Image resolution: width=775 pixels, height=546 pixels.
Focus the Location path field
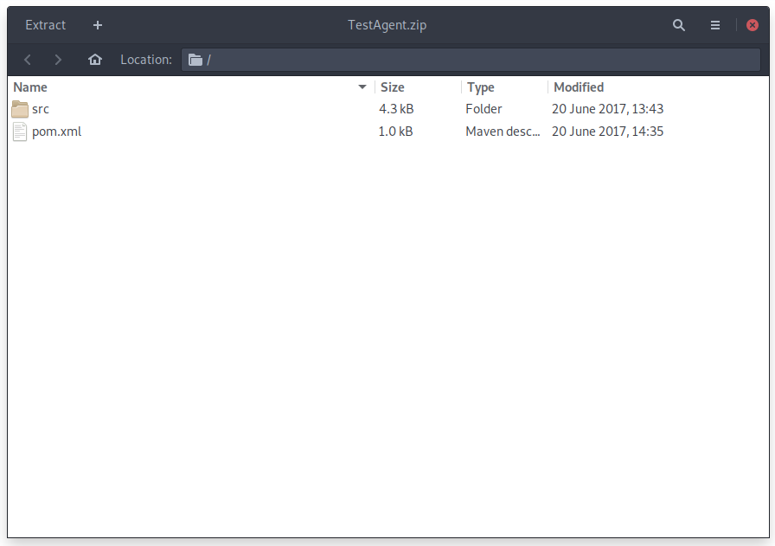click(471, 60)
